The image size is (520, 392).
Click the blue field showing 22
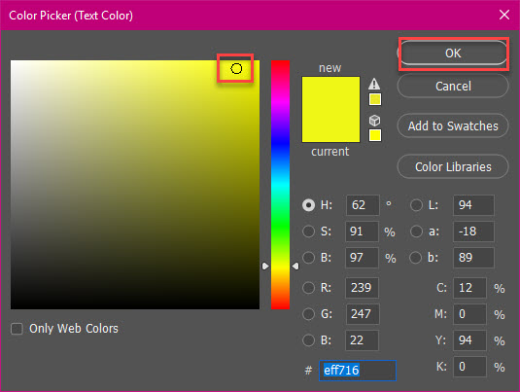(362, 340)
